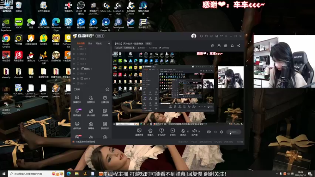Open the 读弹幕 tool
Viewport: 315px width, 177px height.
pos(105,112)
